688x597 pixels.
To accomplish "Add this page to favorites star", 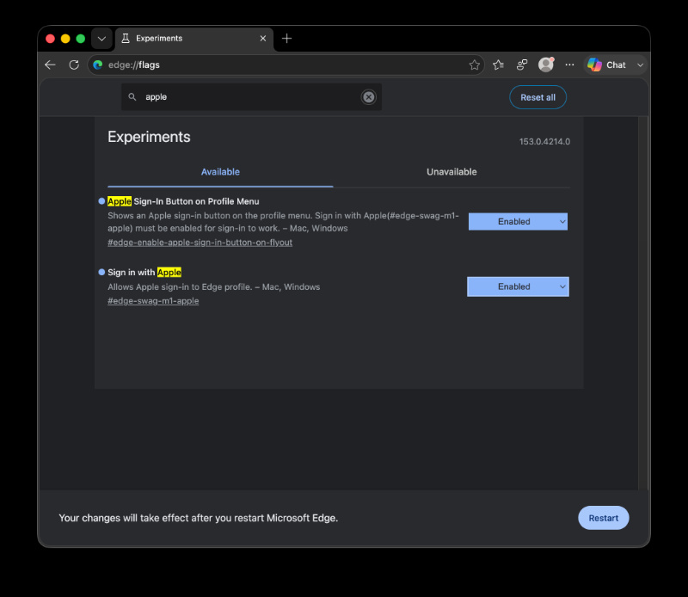I will 474,65.
